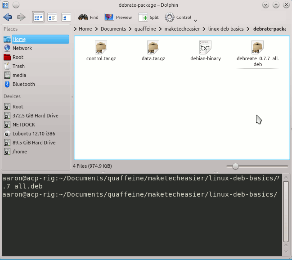The width and height of the screenshot is (292, 260).
Task: Go forward with the grey arrow
Action: click(21, 18)
